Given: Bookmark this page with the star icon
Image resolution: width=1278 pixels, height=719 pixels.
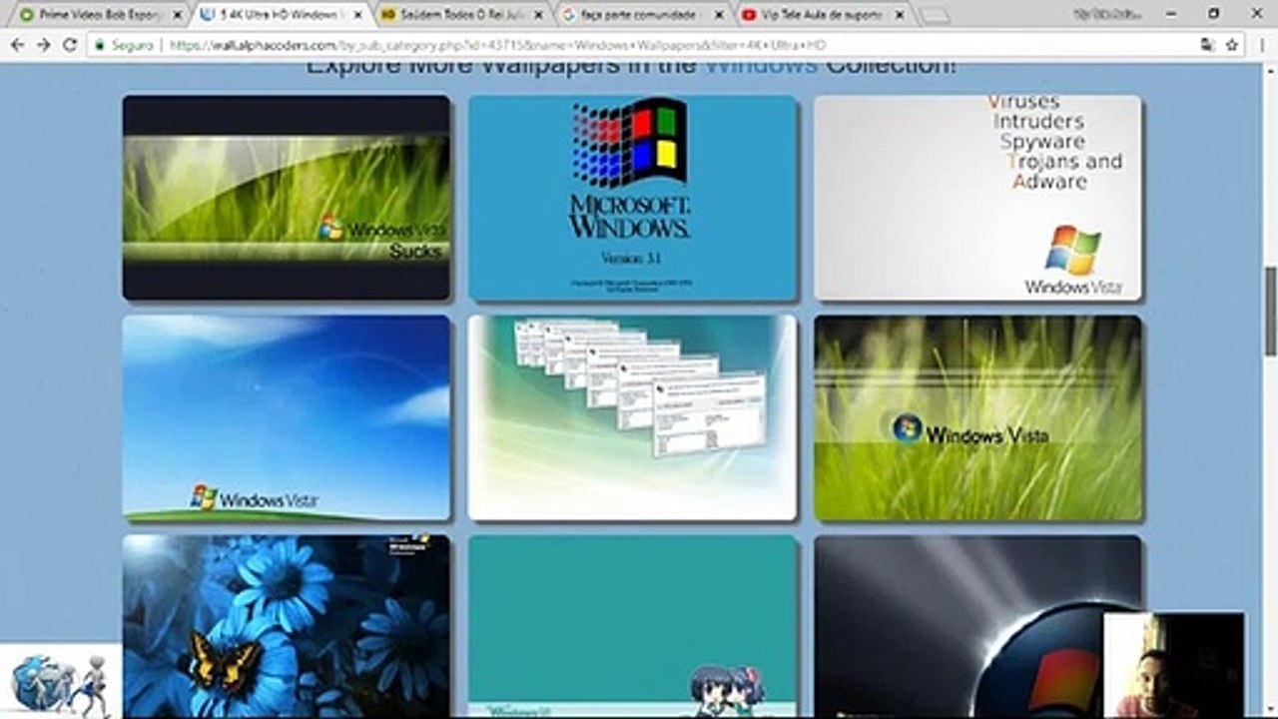Looking at the screenshot, I should point(1232,45).
